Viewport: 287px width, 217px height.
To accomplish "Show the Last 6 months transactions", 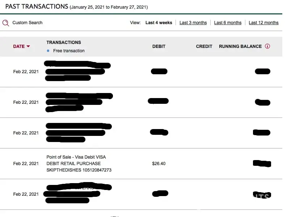I will point(228,23).
